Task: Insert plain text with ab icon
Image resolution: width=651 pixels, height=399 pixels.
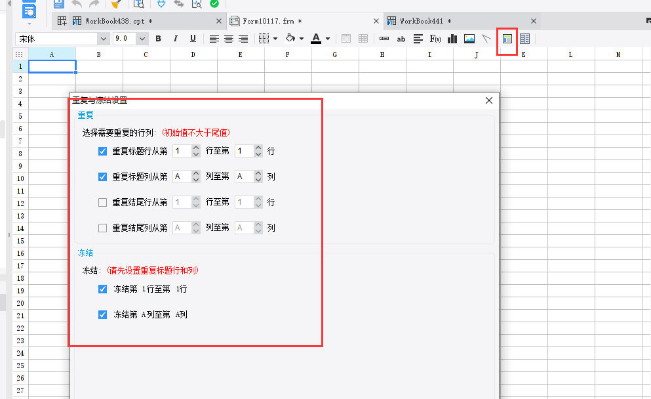Action: coord(401,39)
